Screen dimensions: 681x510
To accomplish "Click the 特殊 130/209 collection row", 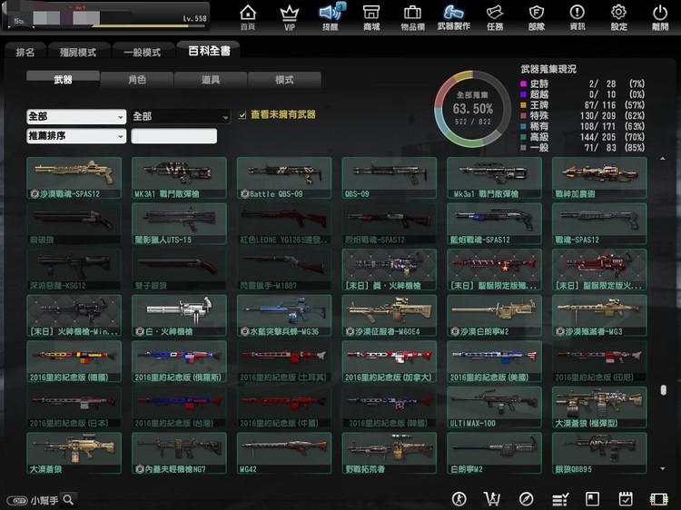I will [582, 115].
